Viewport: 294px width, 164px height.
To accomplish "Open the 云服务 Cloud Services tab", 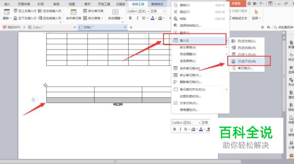I will pyautogui.click(x=120, y=4).
